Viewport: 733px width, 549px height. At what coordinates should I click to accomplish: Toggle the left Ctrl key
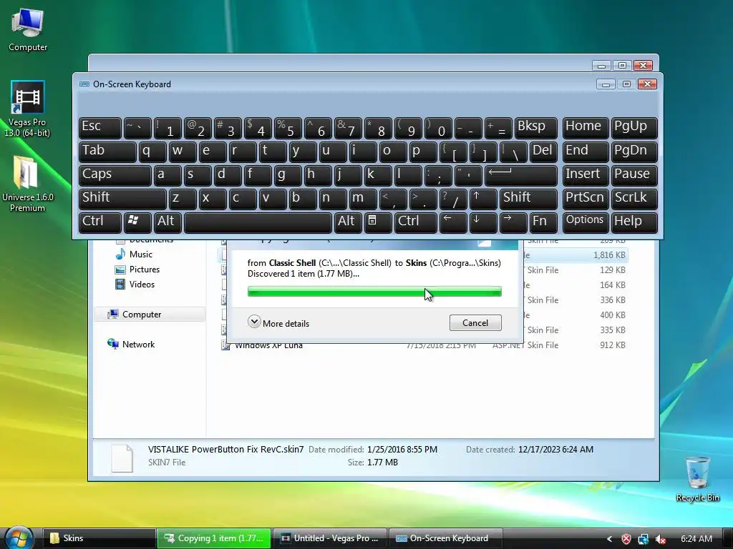pos(99,222)
